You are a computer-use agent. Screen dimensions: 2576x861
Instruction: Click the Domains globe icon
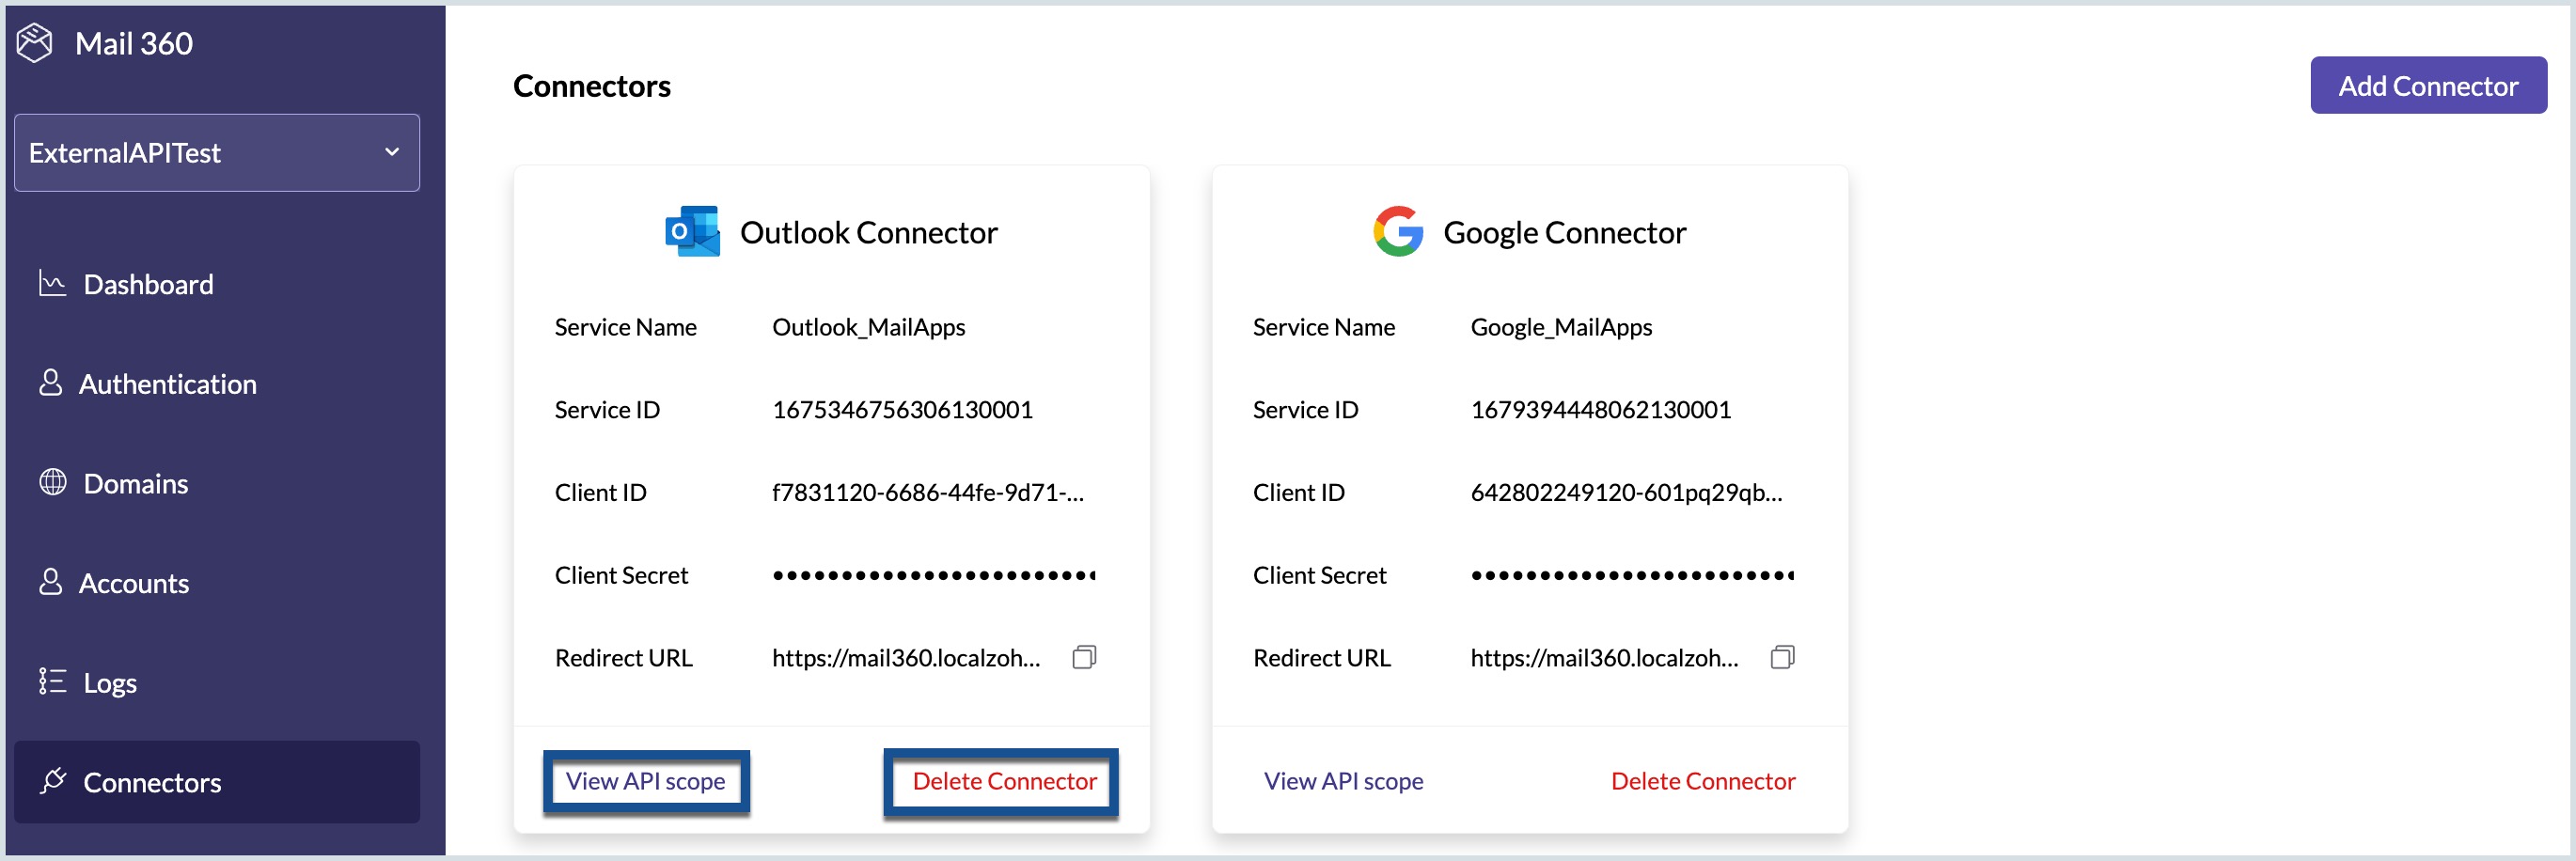(x=52, y=483)
